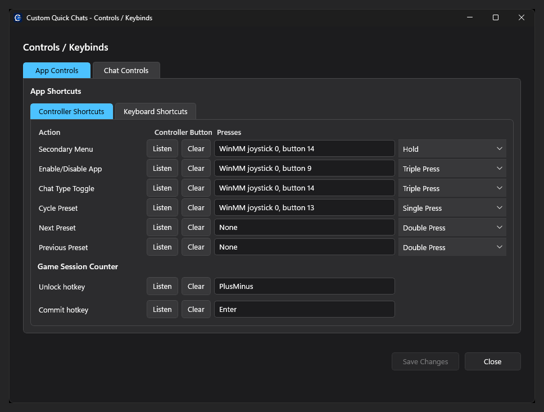Click the Secondary Menu button input field
544x412 pixels.
point(304,148)
